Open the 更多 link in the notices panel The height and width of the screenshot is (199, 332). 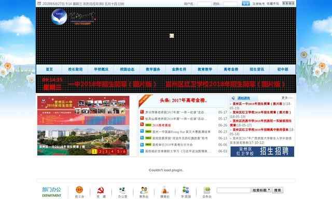click(285, 98)
